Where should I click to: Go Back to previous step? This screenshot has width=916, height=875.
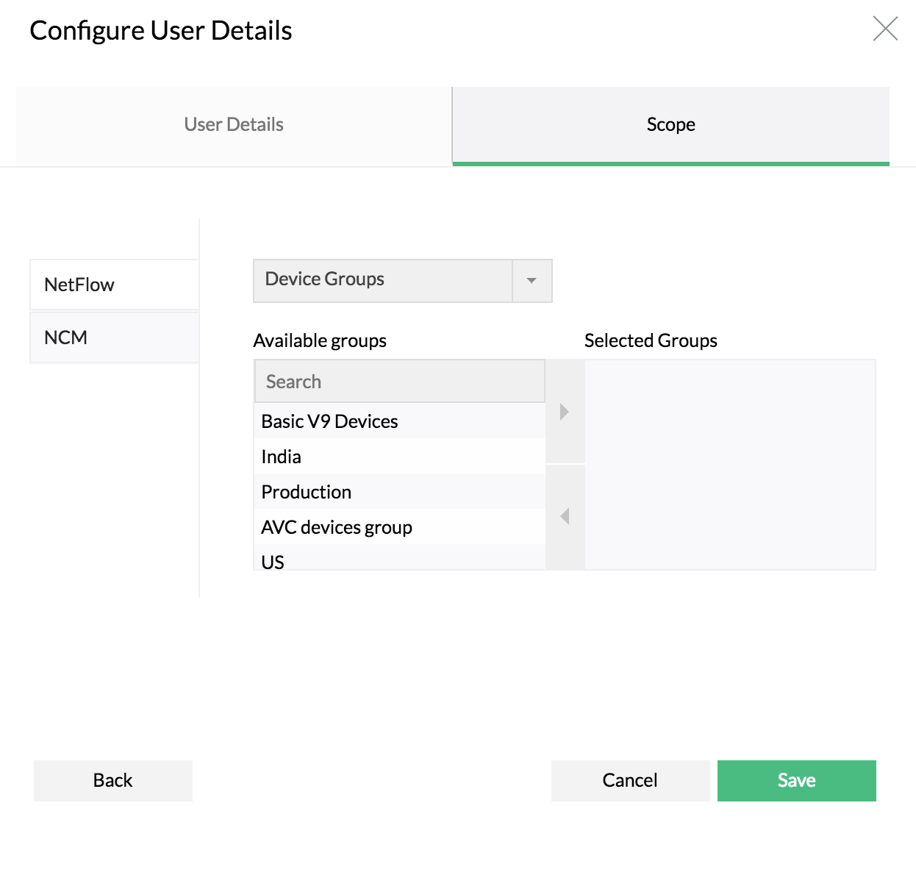point(112,780)
